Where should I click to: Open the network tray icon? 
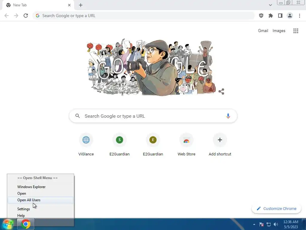[269, 224]
